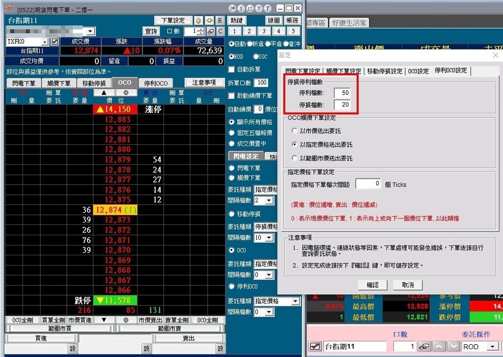This screenshot has height=357, width=503.
Task: Choose 以範圍市價送出委託 in dialog
Action: 295,158
